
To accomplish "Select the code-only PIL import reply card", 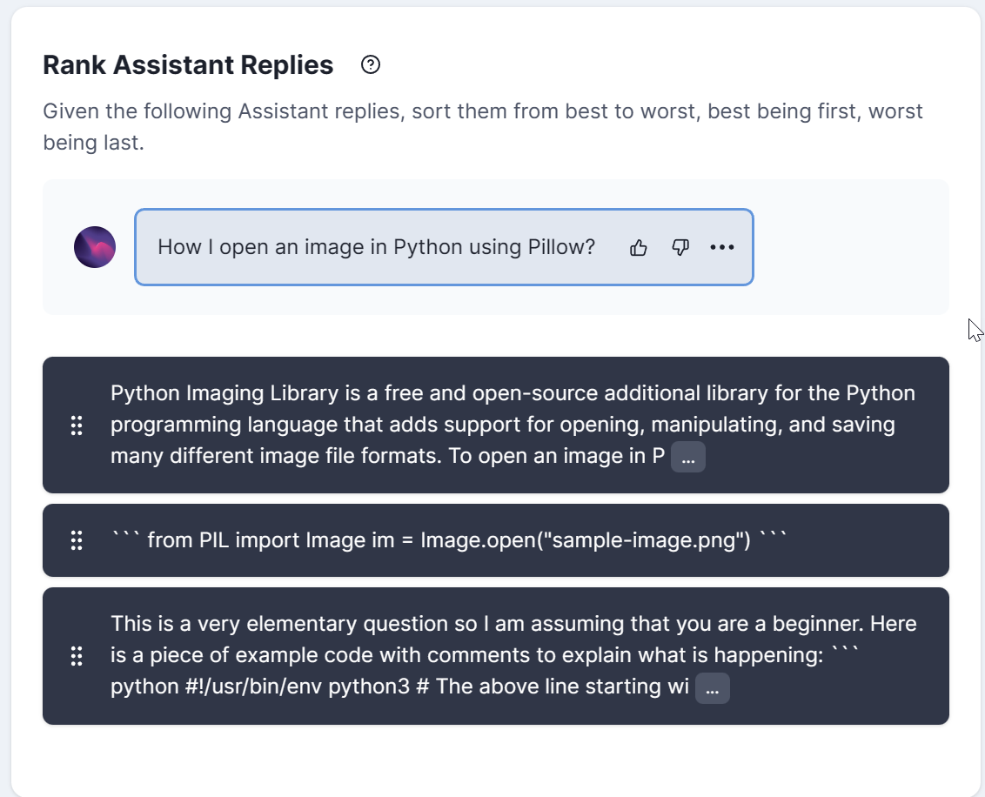I will point(496,539).
